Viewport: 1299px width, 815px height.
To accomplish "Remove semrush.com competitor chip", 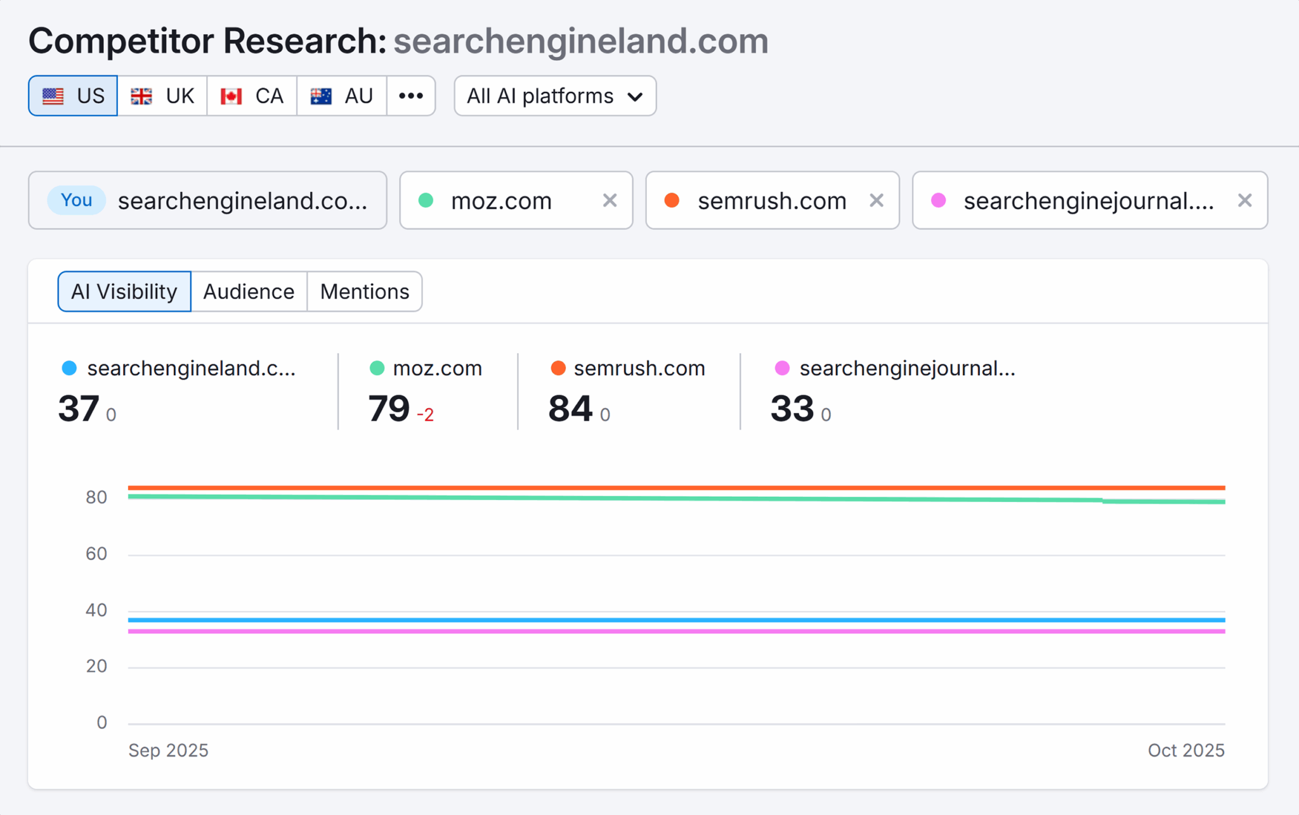I will point(877,200).
